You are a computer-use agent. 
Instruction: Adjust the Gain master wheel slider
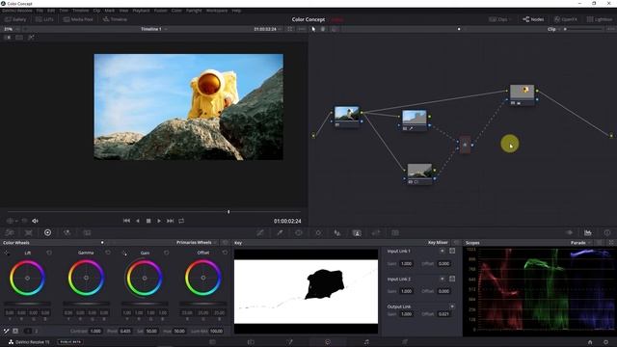tap(145, 304)
